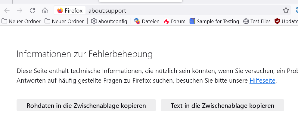Open the Test Files globe bookmark
The image size is (298, 128).
point(257,21)
